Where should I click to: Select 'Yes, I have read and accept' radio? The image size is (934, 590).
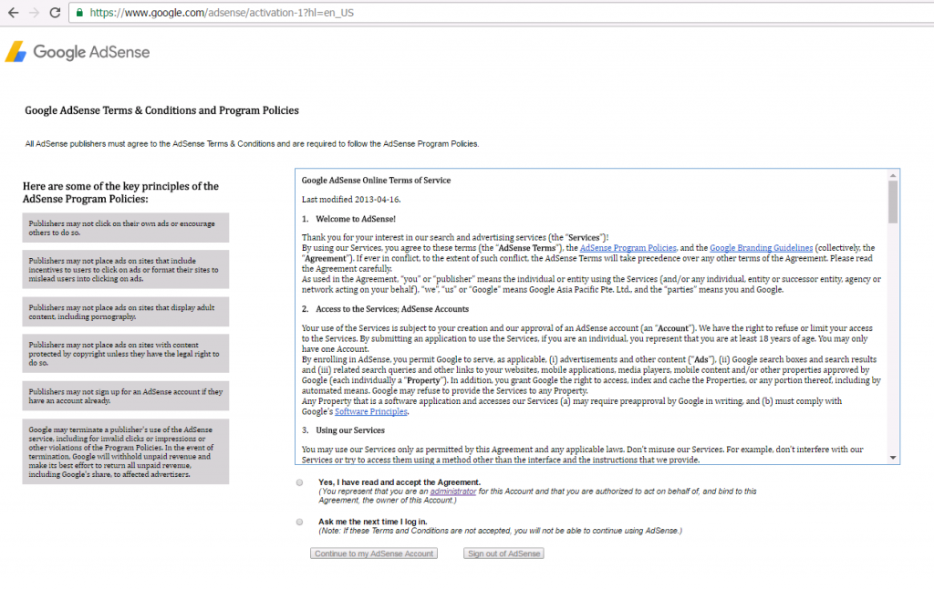click(x=299, y=482)
